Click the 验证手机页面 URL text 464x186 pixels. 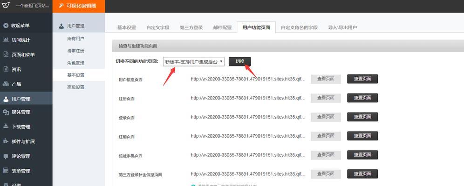[x=248, y=155]
